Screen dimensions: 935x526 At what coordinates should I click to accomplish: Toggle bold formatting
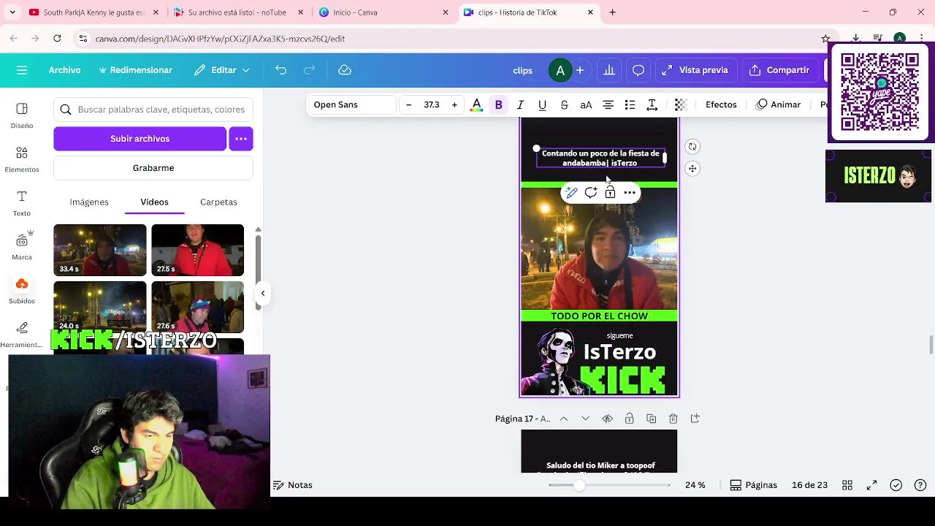pos(499,104)
